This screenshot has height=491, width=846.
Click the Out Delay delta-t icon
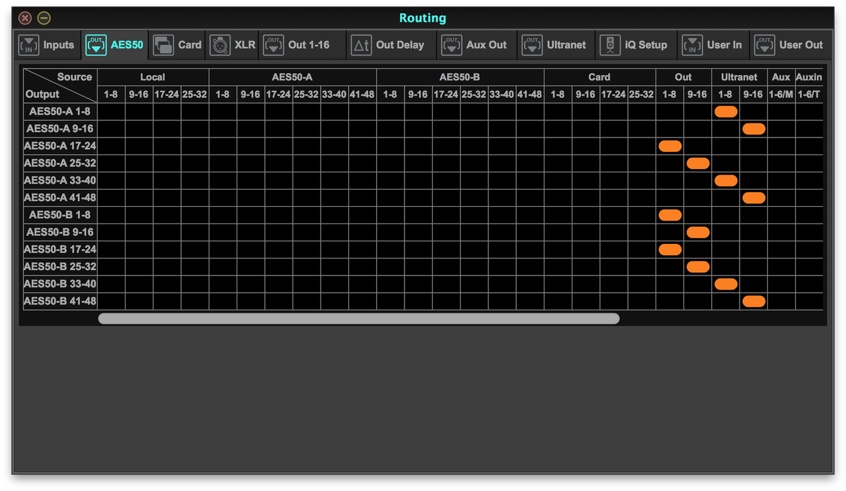(x=360, y=45)
